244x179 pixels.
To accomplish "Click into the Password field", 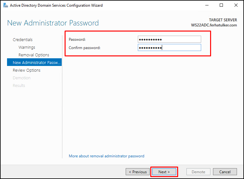I will (169, 39).
